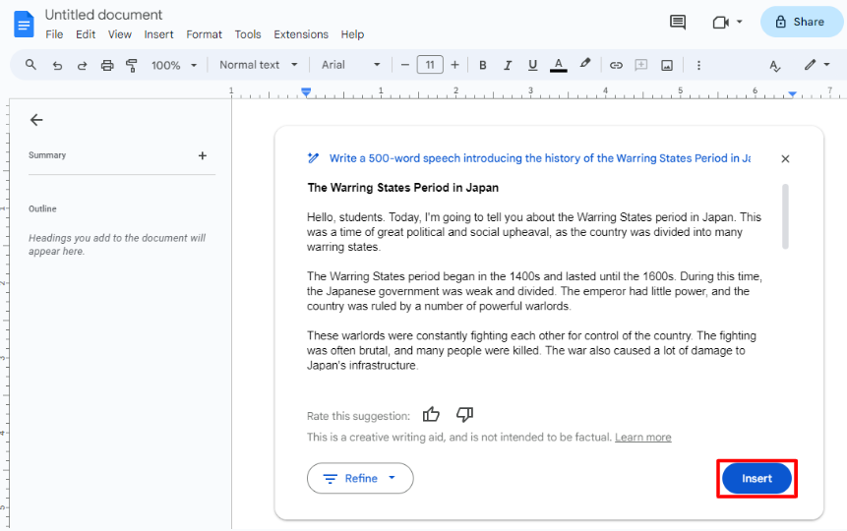
Task: Open the Normal text style dropdown
Action: pyautogui.click(x=258, y=65)
